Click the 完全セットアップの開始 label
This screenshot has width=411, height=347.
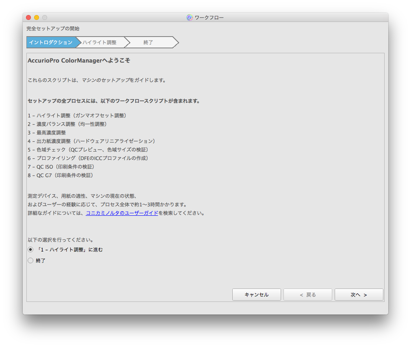[x=53, y=28]
